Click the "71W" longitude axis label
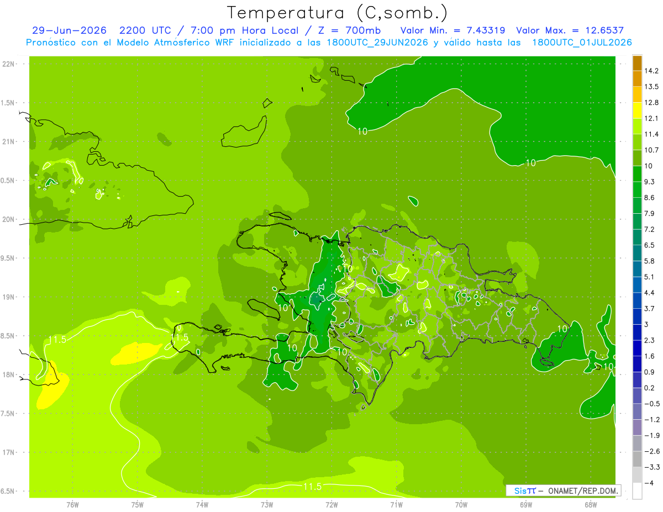The height and width of the screenshot is (512, 663). click(396, 505)
